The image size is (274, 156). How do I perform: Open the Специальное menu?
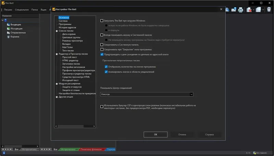coord(22,10)
